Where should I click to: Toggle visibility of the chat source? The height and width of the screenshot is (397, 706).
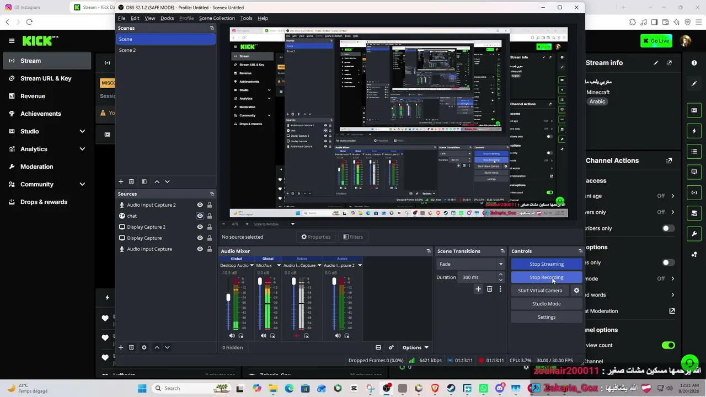[200, 216]
